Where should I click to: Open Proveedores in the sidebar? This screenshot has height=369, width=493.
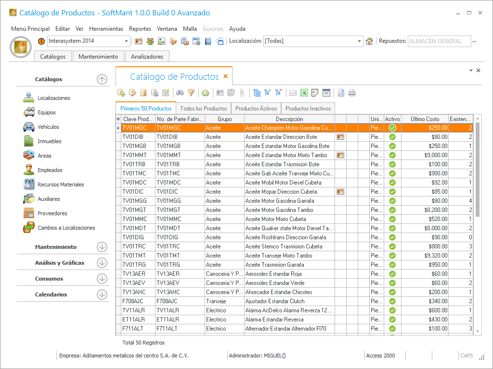tap(52, 213)
